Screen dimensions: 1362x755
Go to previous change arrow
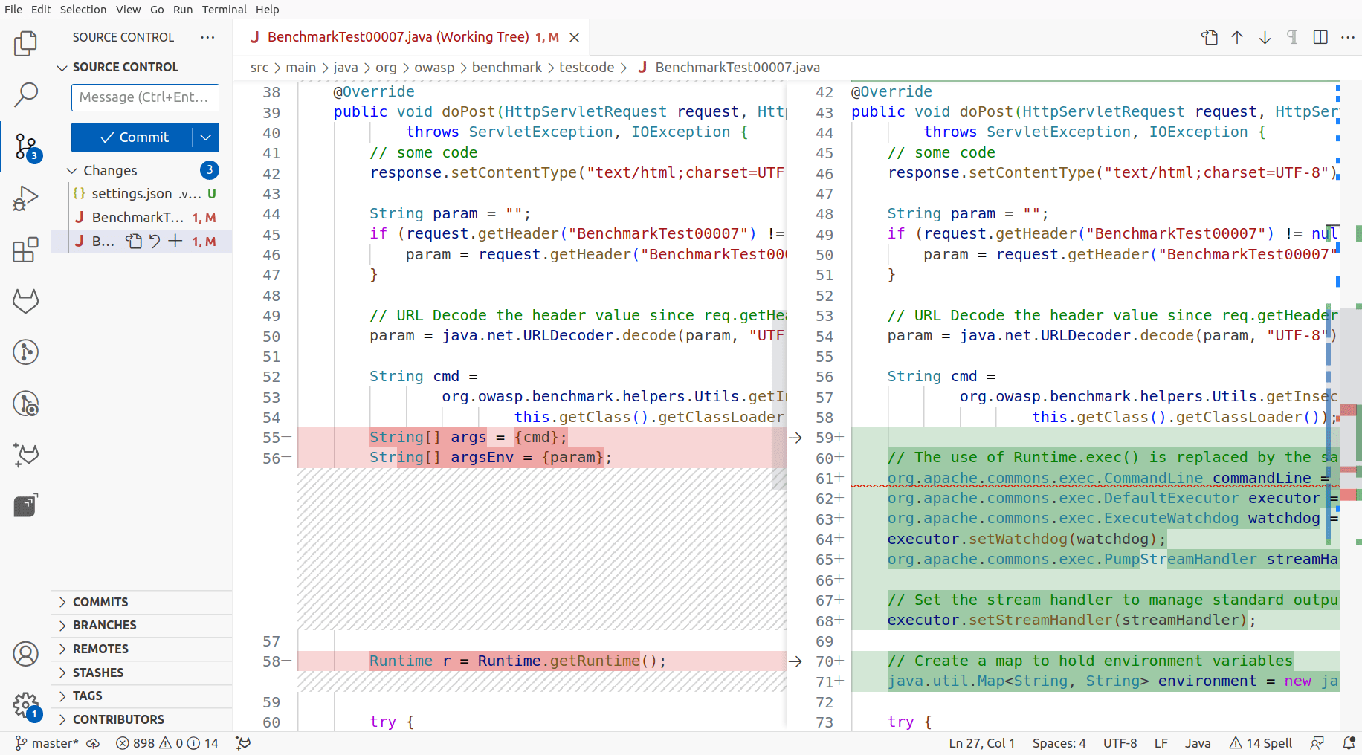point(1237,37)
